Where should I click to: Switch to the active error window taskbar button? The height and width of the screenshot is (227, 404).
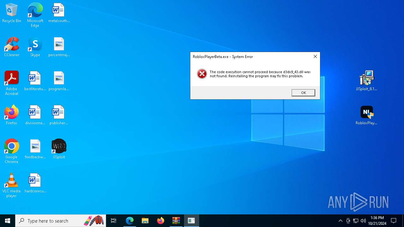[191, 221]
